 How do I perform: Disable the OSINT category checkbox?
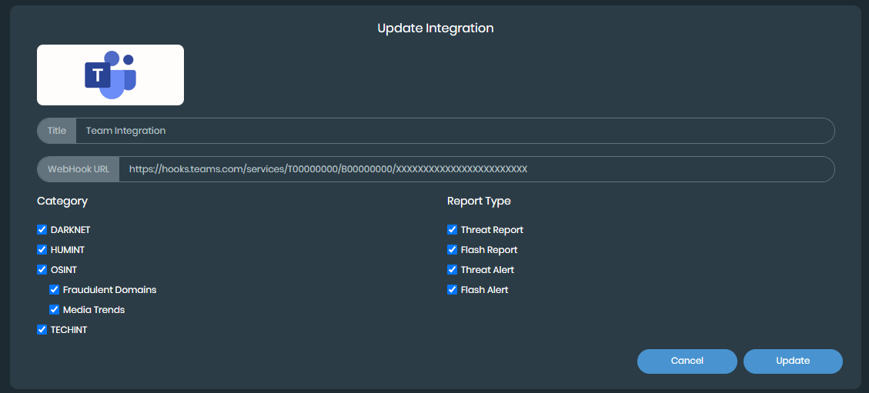point(42,270)
